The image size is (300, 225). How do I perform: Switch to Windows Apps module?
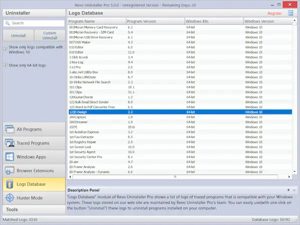[34, 156]
